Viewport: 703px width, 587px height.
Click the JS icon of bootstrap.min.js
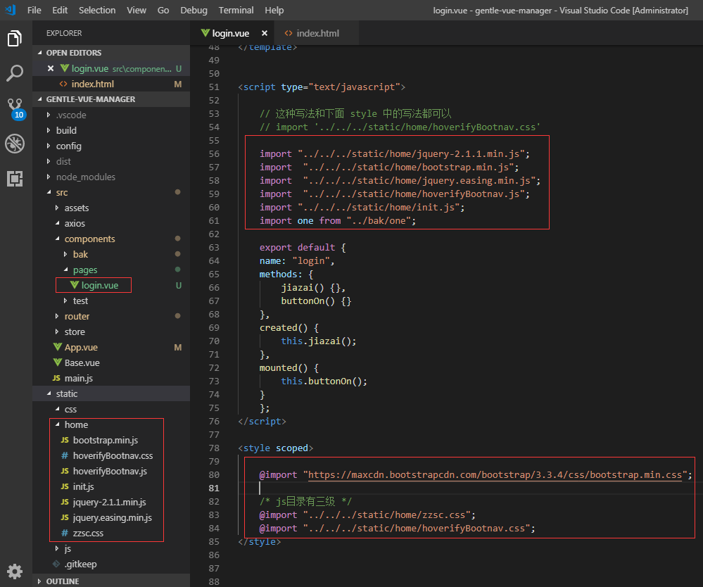(65, 441)
